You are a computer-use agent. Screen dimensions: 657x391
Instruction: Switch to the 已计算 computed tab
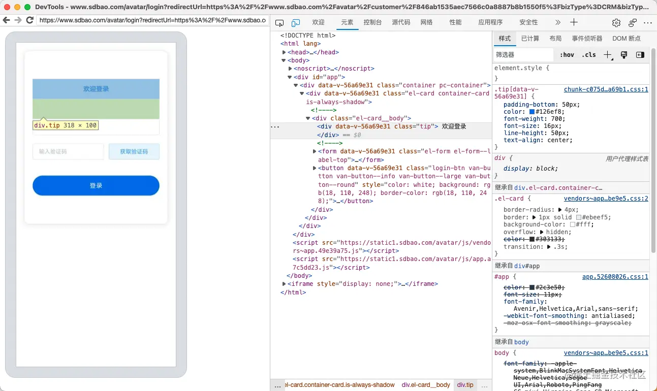[530, 39]
